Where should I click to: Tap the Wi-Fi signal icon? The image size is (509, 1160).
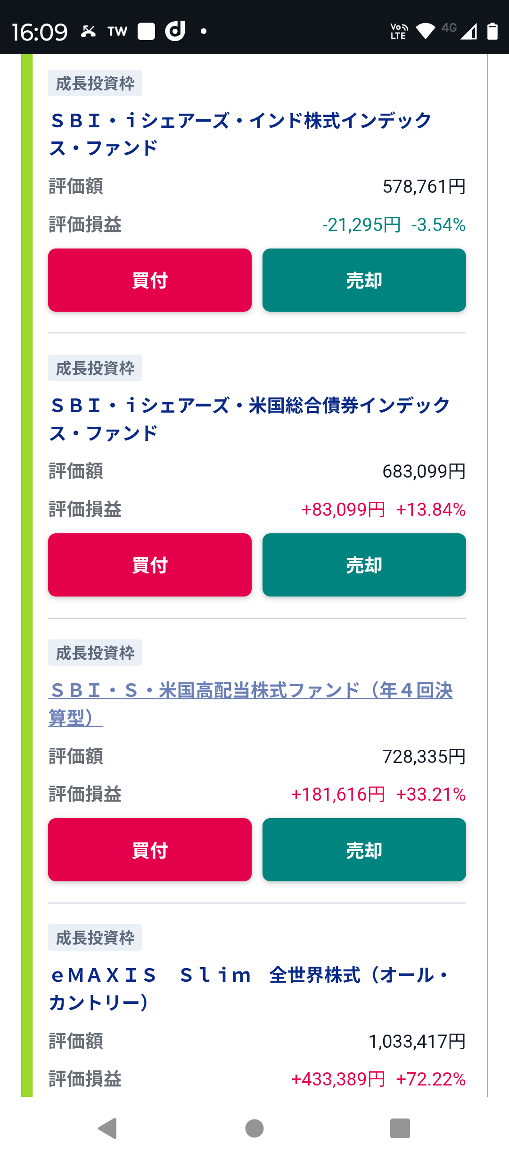tap(426, 31)
